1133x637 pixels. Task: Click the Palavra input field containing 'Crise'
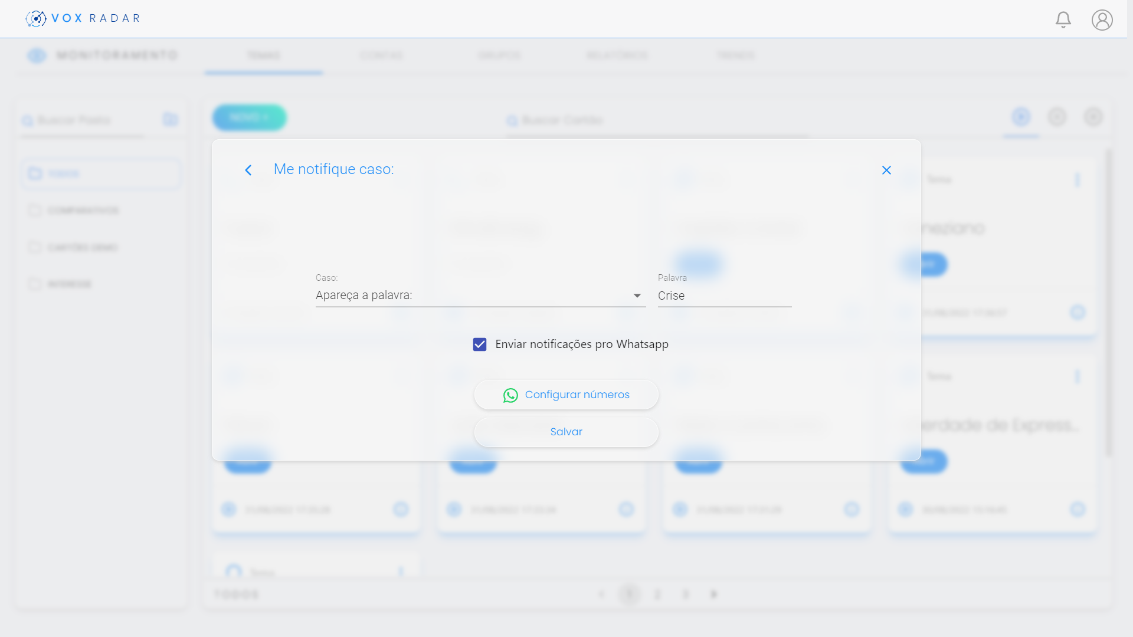pos(724,295)
